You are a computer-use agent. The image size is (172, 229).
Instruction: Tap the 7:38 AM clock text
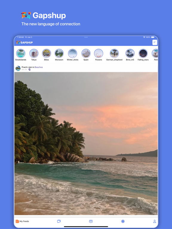(x=20, y=37)
